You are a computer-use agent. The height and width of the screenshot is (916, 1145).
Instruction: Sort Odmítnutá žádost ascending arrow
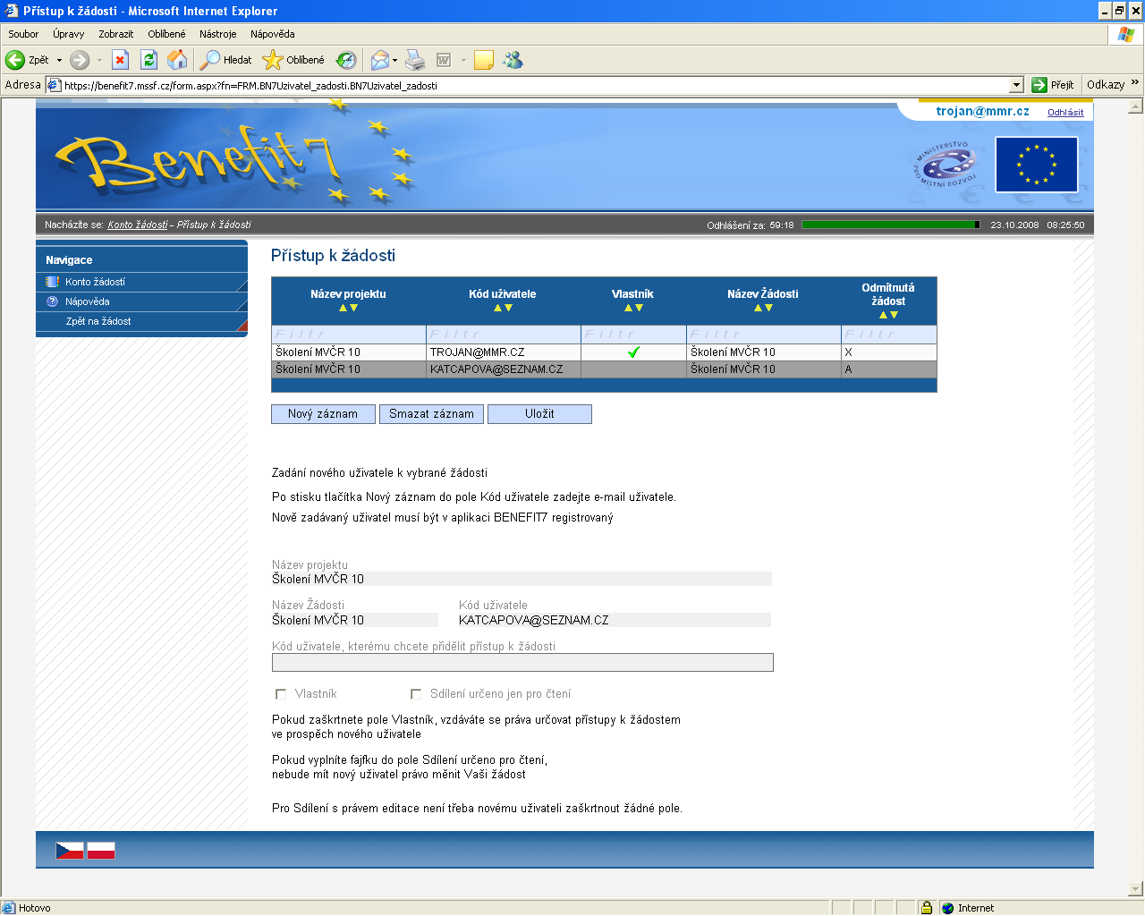tap(883, 315)
